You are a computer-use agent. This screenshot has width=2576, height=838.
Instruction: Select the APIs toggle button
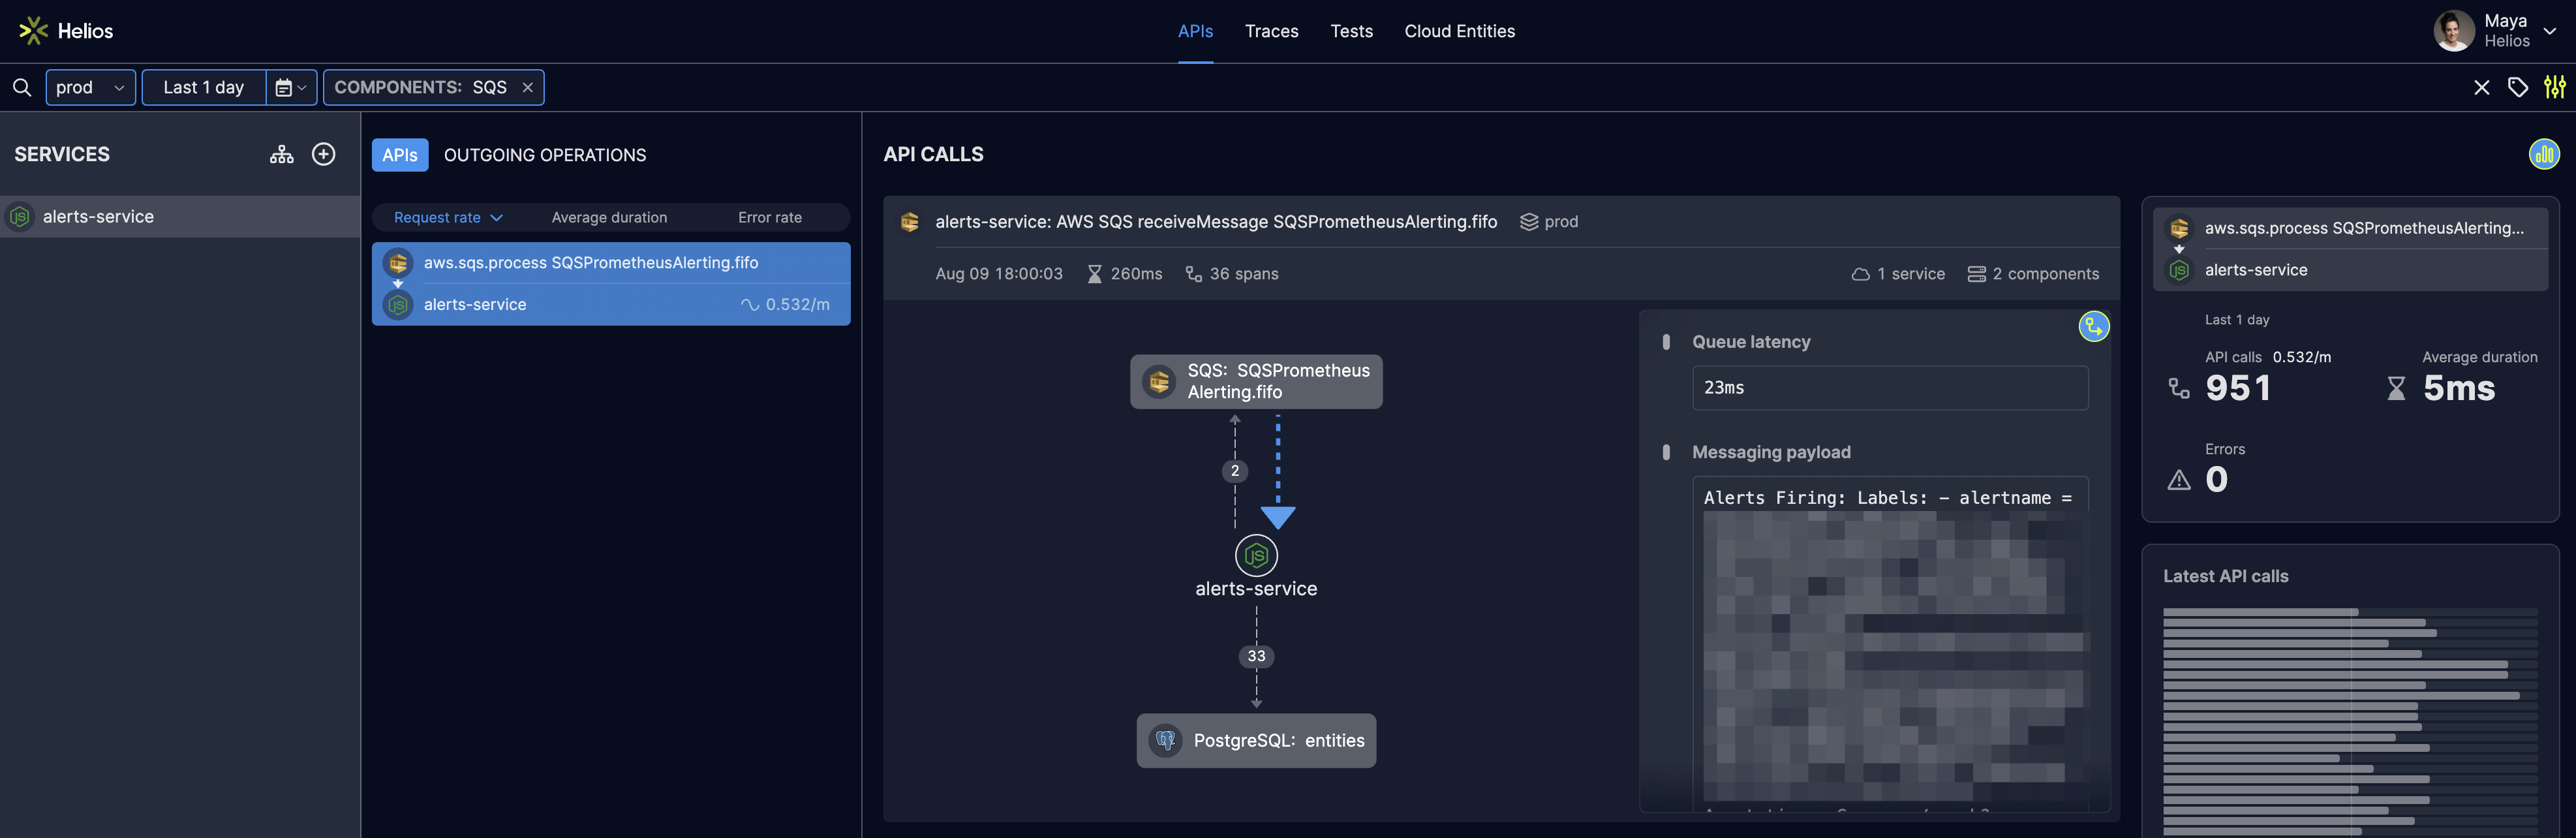pyautogui.click(x=400, y=155)
